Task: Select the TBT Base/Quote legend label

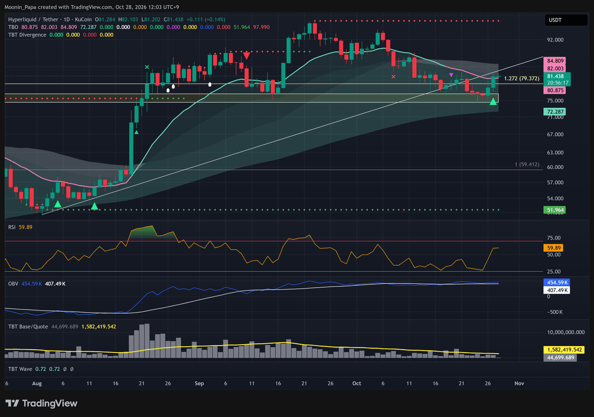Action: [x=28, y=327]
